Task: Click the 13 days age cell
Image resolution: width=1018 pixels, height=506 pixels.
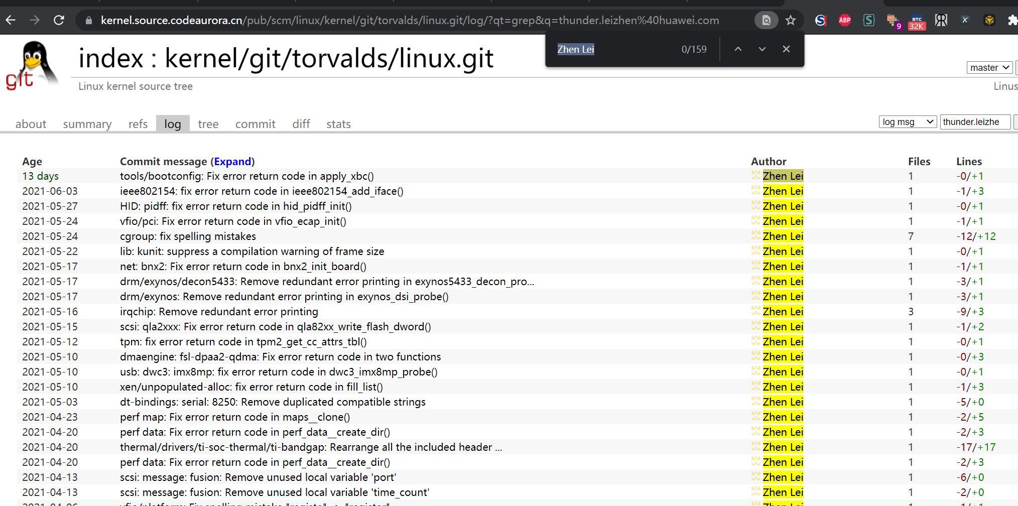Action: tap(41, 176)
